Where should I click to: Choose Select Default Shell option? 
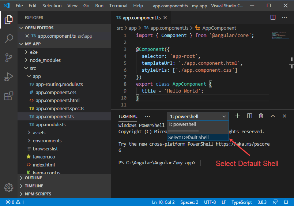tap(198, 137)
